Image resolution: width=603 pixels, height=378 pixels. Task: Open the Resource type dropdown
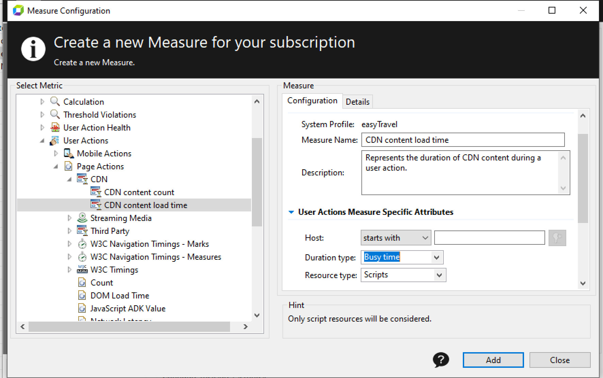point(439,275)
